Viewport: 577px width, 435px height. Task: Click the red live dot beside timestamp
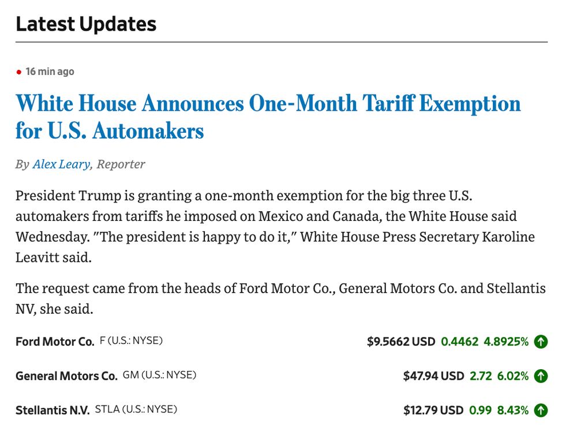(x=19, y=72)
